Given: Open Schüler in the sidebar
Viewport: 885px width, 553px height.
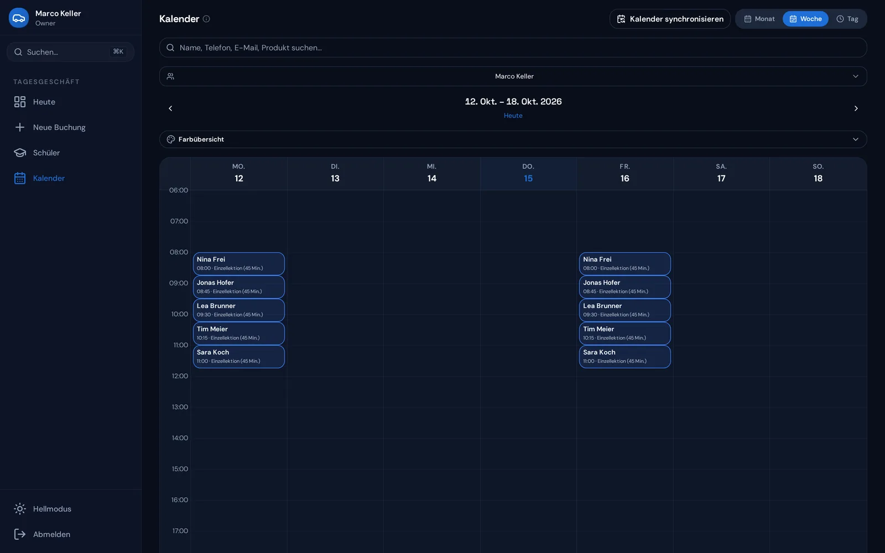Looking at the screenshot, I should click(x=70, y=153).
